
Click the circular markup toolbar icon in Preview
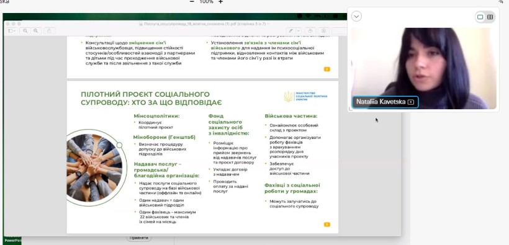pyautogui.click(x=323, y=31)
